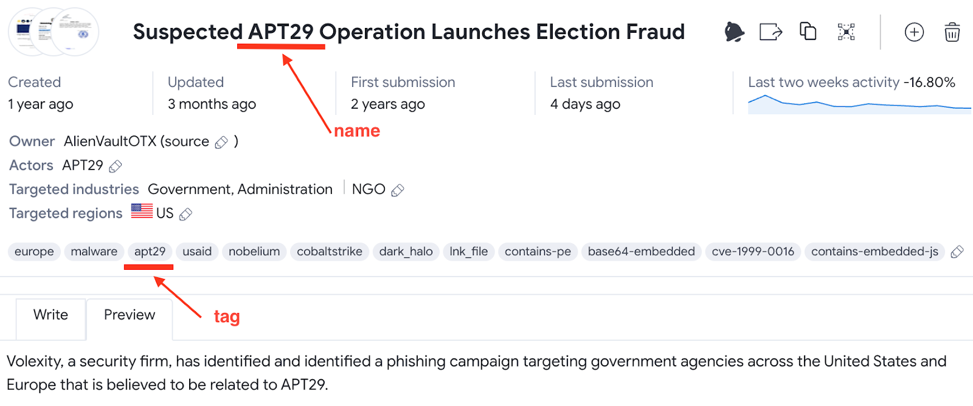
Task: Delete collection with trash icon
Action: pyautogui.click(x=952, y=32)
